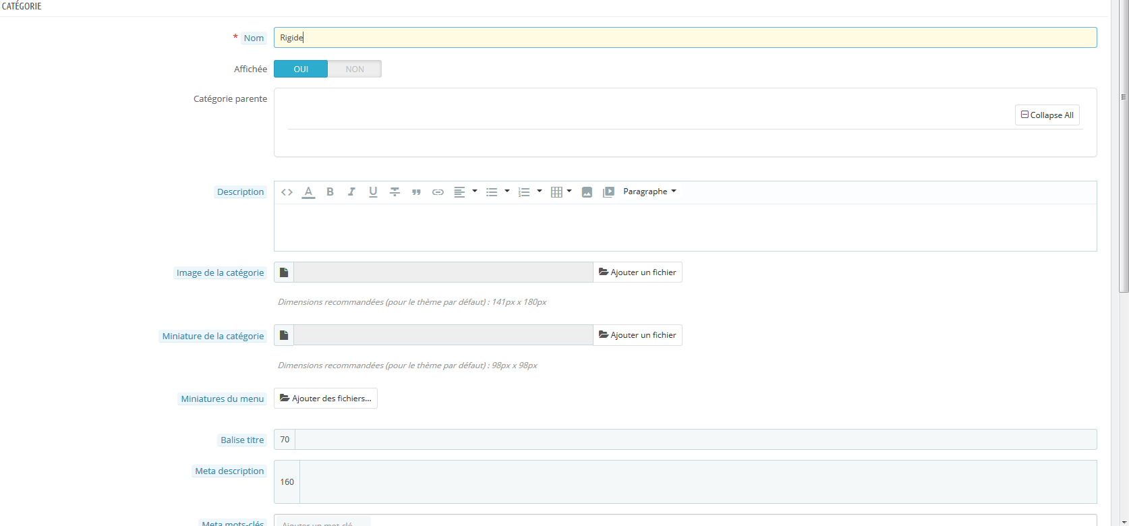Image resolution: width=1129 pixels, height=526 pixels.
Task: Add a file for Miniature de la catégorie
Action: pyautogui.click(x=637, y=335)
